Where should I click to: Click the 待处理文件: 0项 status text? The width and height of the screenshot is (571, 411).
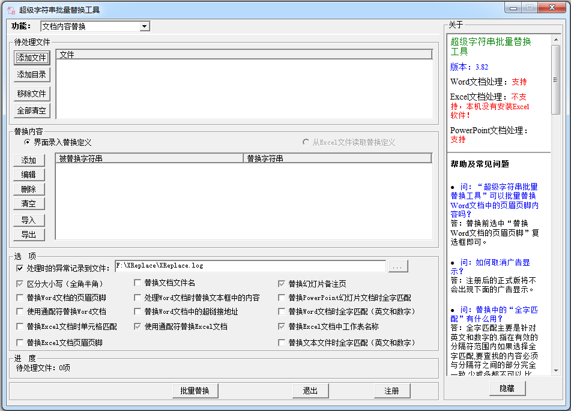click(43, 368)
